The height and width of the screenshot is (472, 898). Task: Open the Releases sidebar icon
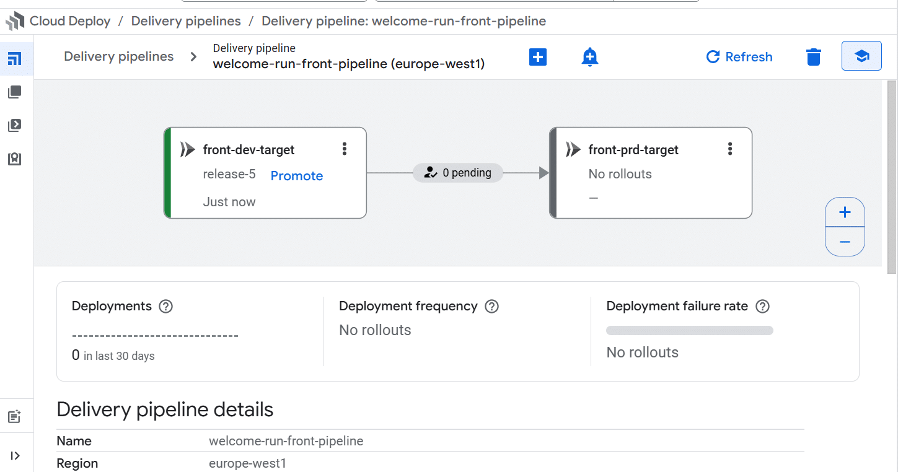(x=15, y=92)
